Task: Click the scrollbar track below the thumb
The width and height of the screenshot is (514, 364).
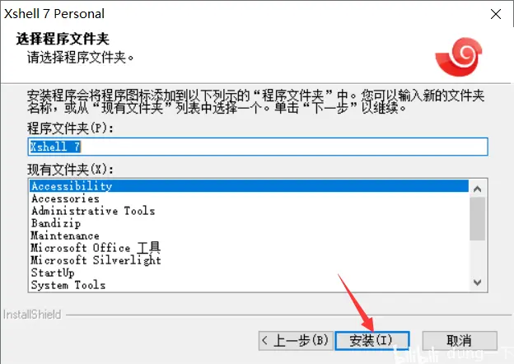Action: pos(477,257)
